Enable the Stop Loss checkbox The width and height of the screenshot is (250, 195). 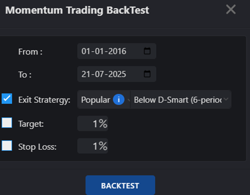[x=7, y=145]
